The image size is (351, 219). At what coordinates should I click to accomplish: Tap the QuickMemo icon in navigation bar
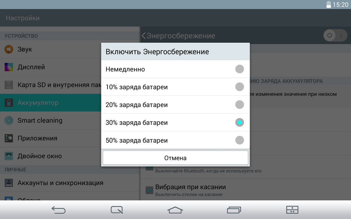(117, 210)
